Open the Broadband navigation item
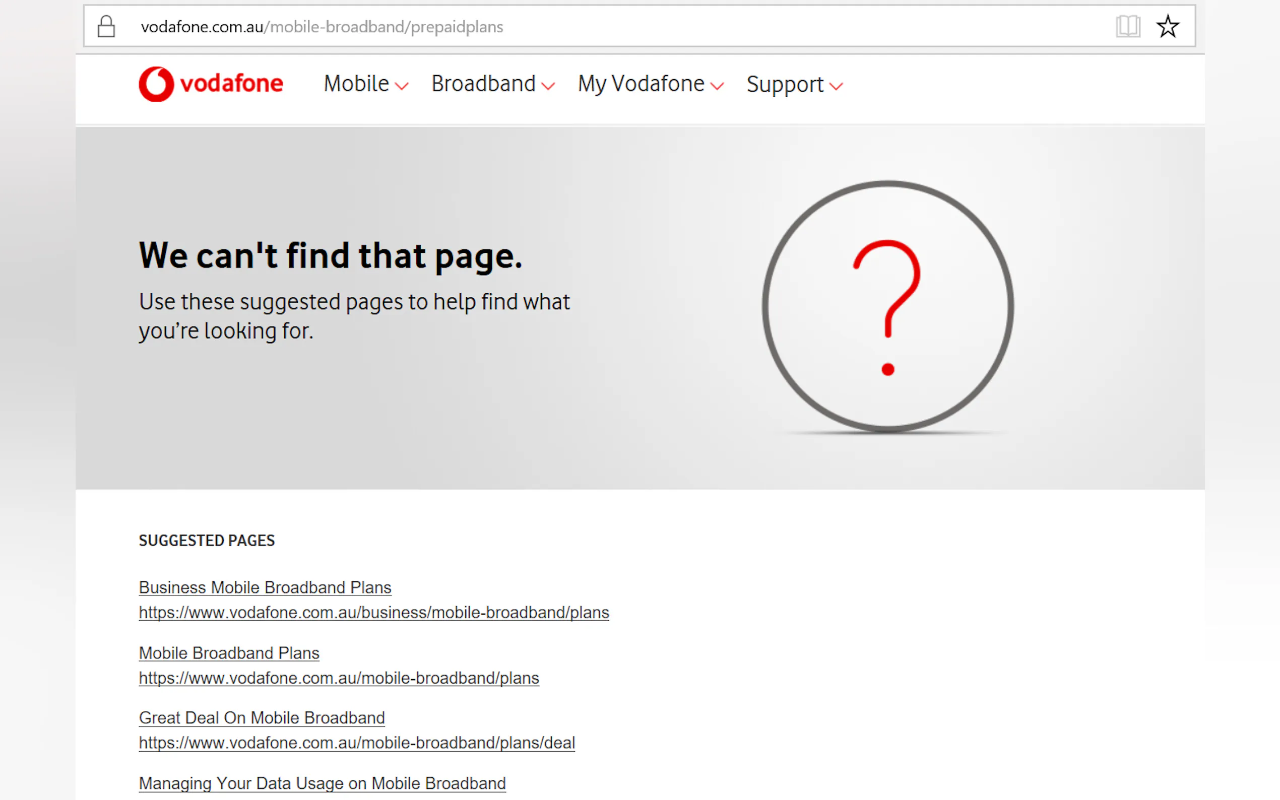This screenshot has width=1280, height=800. pyautogui.click(x=483, y=84)
